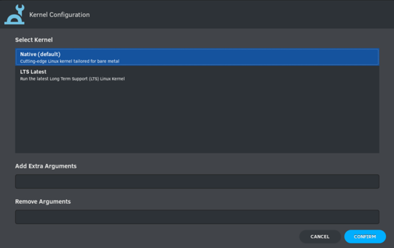
Task: Click the CONFIRM button
Action: coord(365,237)
